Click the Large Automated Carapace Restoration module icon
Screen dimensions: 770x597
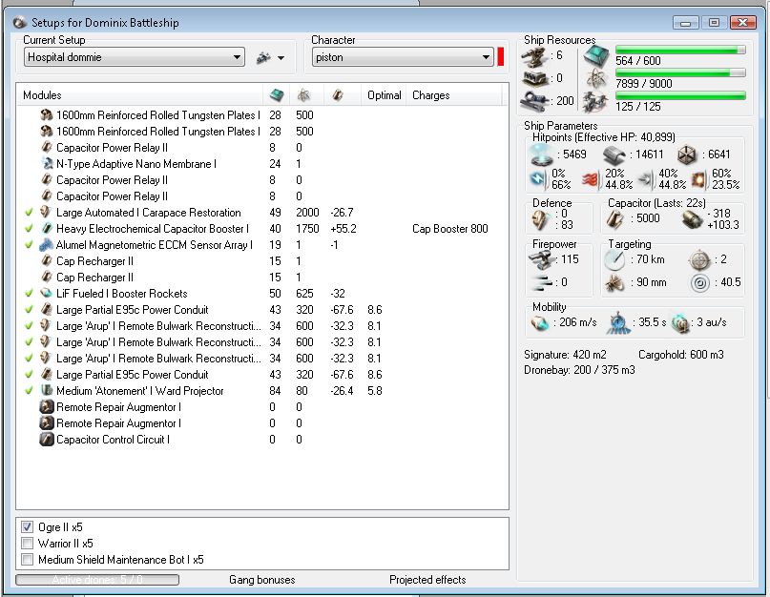point(47,212)
